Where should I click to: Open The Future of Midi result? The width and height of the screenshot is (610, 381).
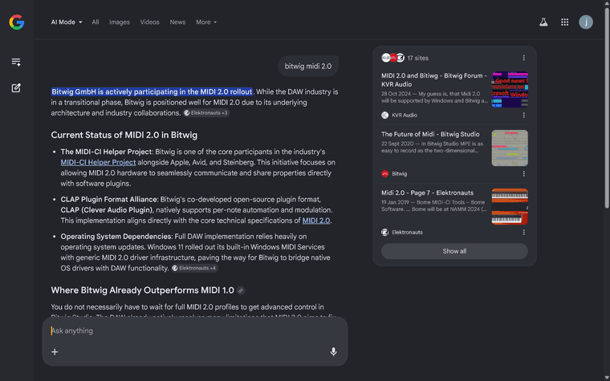[430, 134]
